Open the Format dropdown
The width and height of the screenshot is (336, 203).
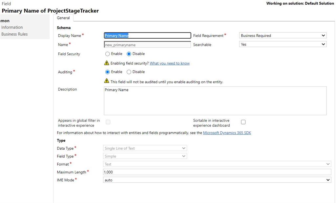(x=217, y=164)
